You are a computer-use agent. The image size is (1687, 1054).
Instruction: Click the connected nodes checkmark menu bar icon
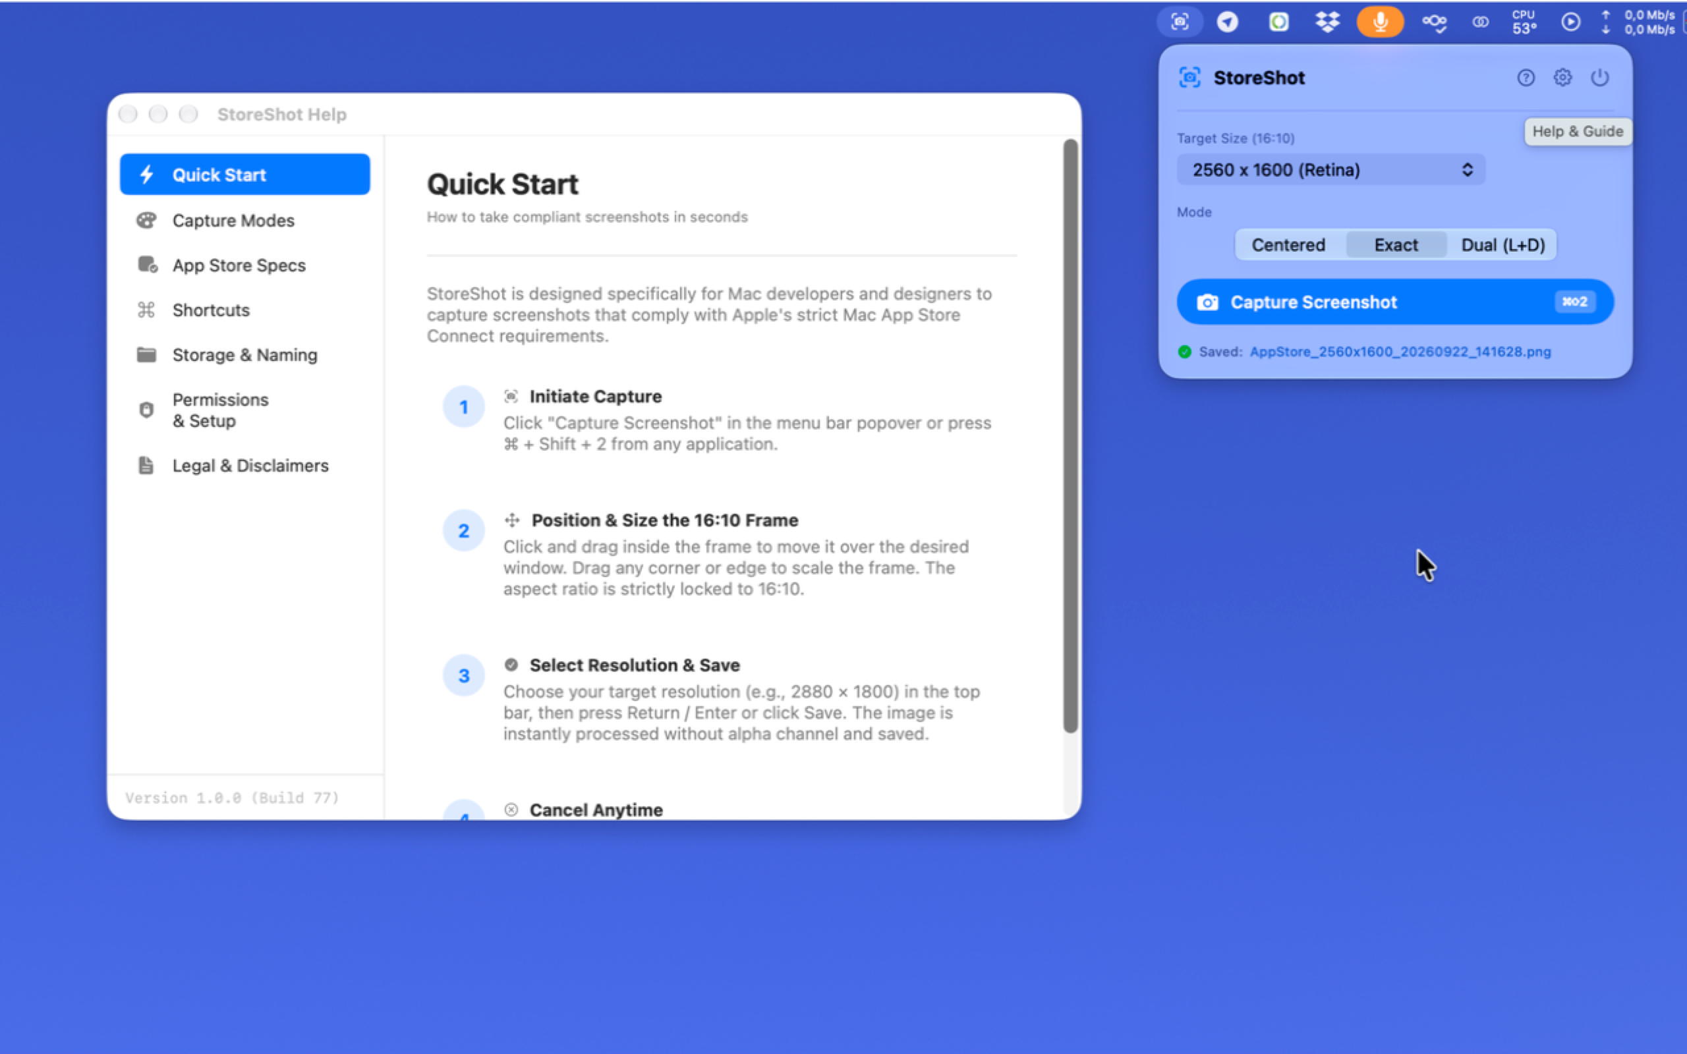1434,22
